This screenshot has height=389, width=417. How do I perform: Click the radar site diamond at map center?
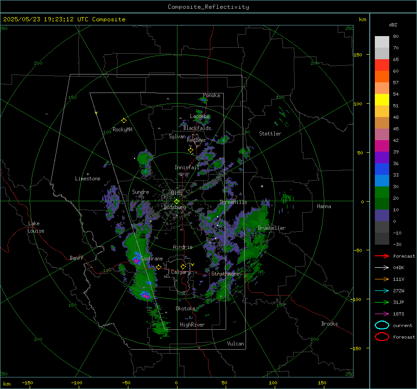click(x=177, y=201)
